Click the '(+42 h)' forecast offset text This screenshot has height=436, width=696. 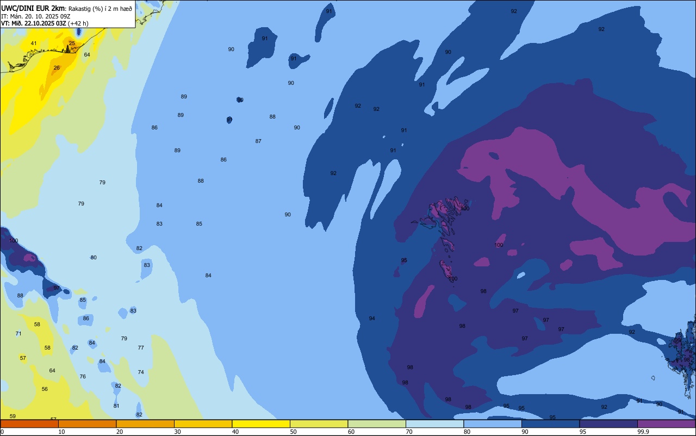78,23
